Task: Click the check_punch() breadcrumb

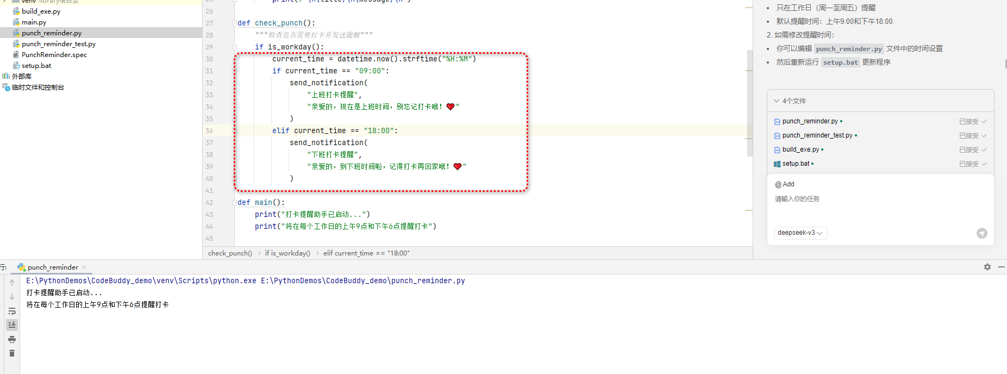Action: [230, 253]
